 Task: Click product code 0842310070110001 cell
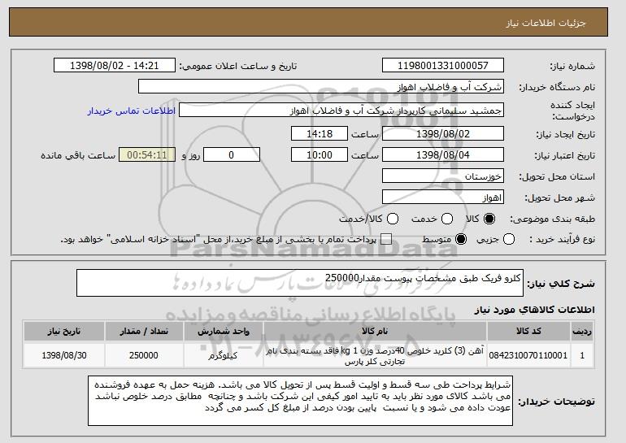pyautogui.click(x=528, y=355)
